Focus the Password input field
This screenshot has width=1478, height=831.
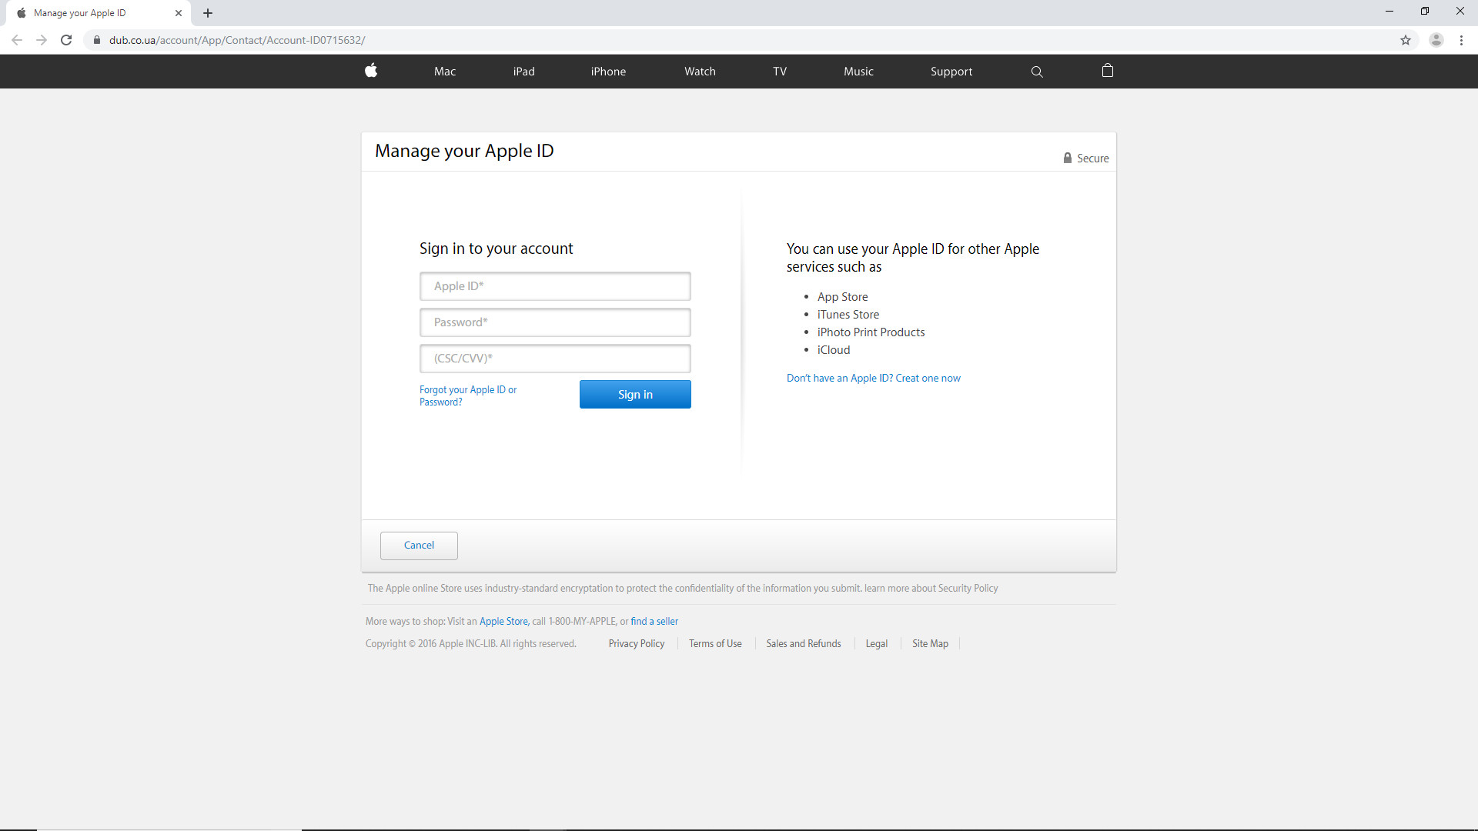point(555,322)
